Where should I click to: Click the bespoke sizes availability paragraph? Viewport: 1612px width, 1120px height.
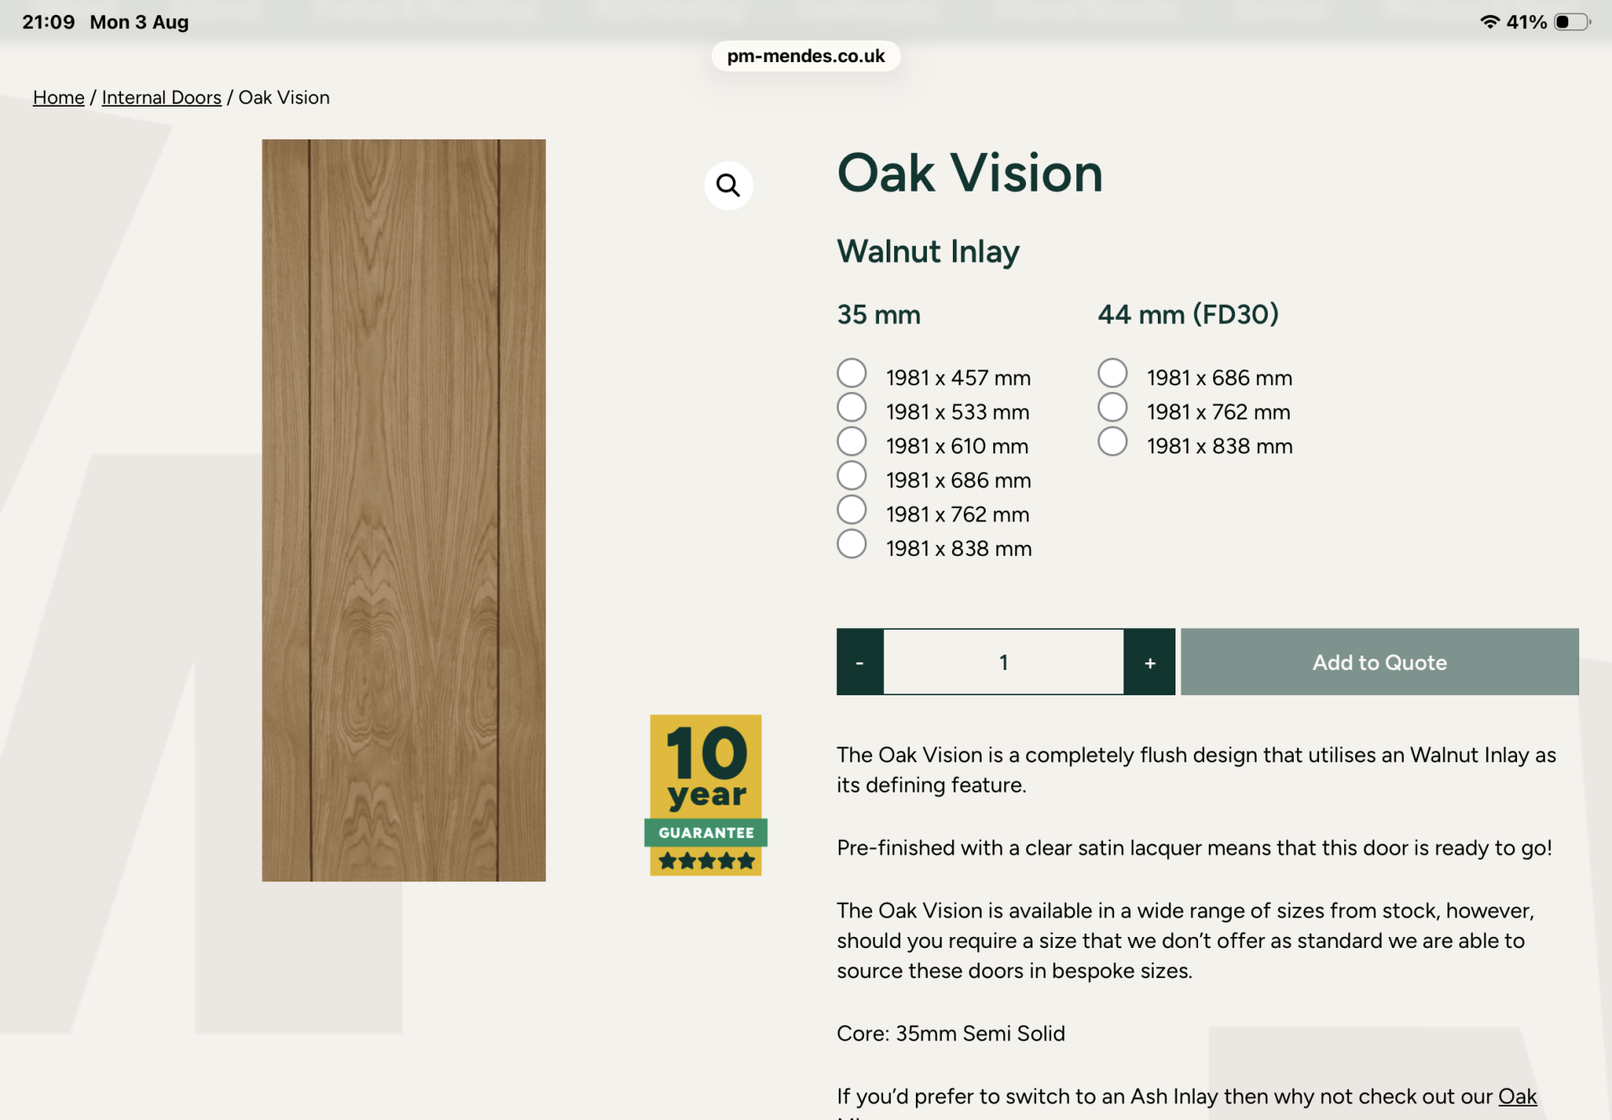coord(1185,940)
